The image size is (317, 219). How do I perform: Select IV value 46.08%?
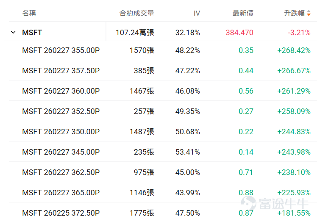(x=188, y=91)
